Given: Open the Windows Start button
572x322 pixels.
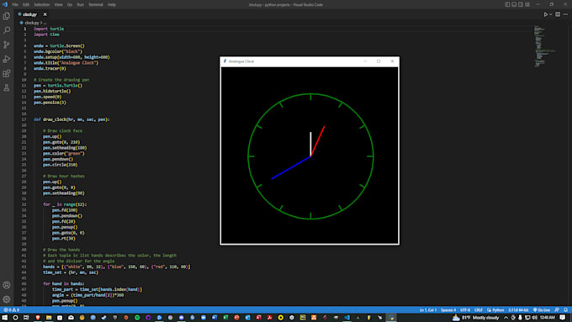Looking at the screenshot, I should point(5,318).
